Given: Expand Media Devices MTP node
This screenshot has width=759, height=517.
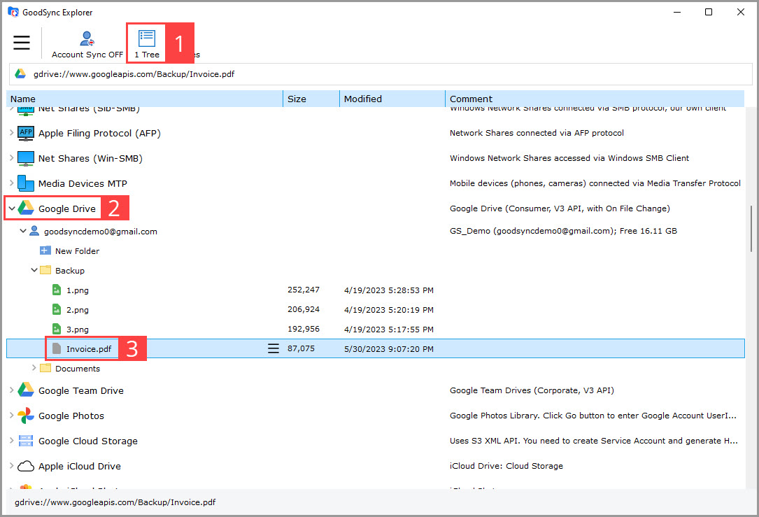Looking at the screenshot, I should 12,183.
